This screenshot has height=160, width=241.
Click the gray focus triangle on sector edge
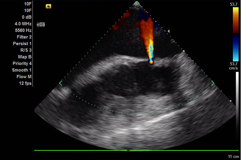point(168,31)
